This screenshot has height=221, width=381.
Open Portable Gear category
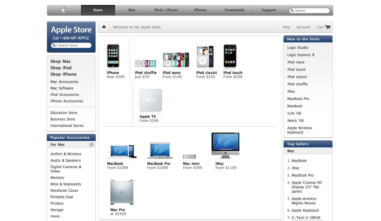tap(62, 197)
